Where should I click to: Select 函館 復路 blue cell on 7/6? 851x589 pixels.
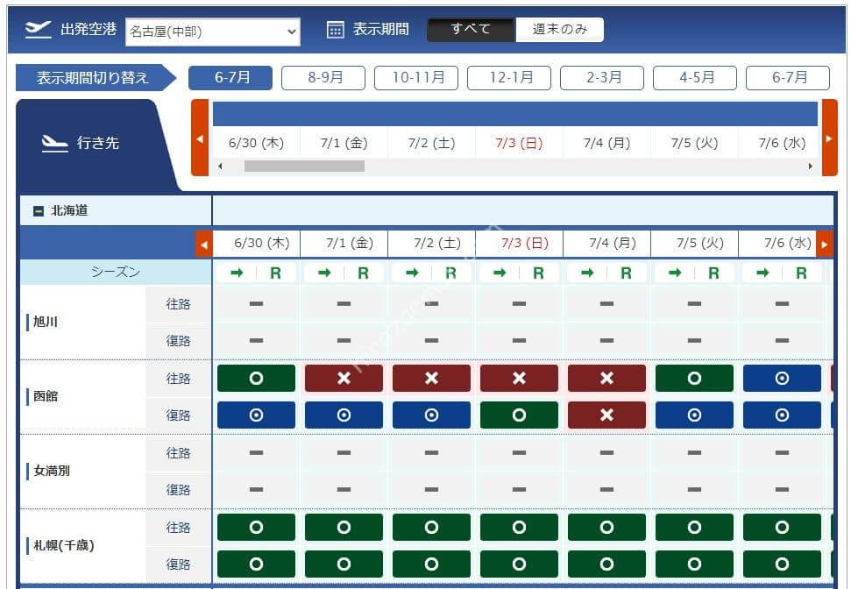click(x=782, y=415)
